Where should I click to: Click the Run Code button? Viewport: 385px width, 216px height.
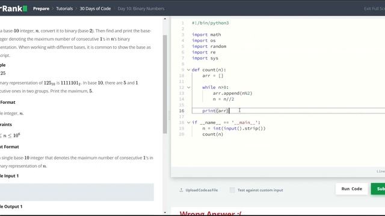coord(351,189)
